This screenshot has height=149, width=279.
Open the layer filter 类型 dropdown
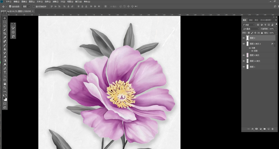[x=249, y=25]
